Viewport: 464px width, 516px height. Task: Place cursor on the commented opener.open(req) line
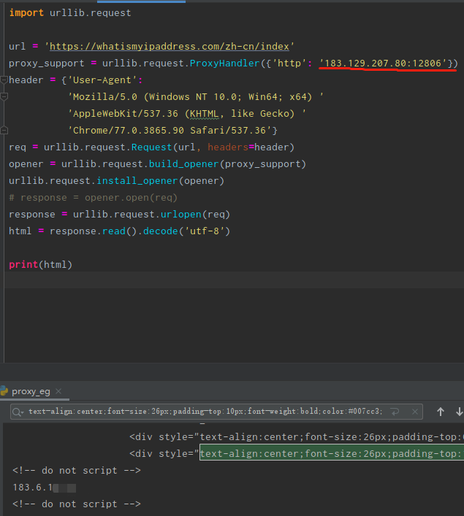pos(93,197)
